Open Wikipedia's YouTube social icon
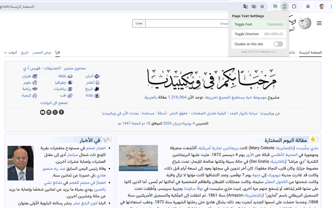The width and height of the screenshot is (333, 208). (43, 112)
